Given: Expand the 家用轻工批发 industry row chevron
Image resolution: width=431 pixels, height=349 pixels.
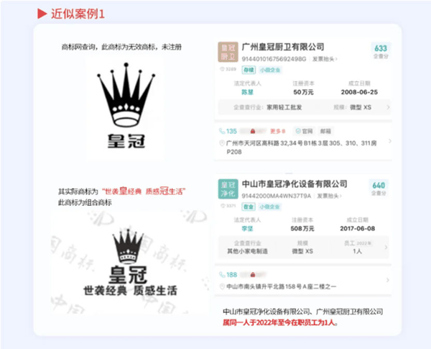Looking at the screenshot, I should 388,107.
